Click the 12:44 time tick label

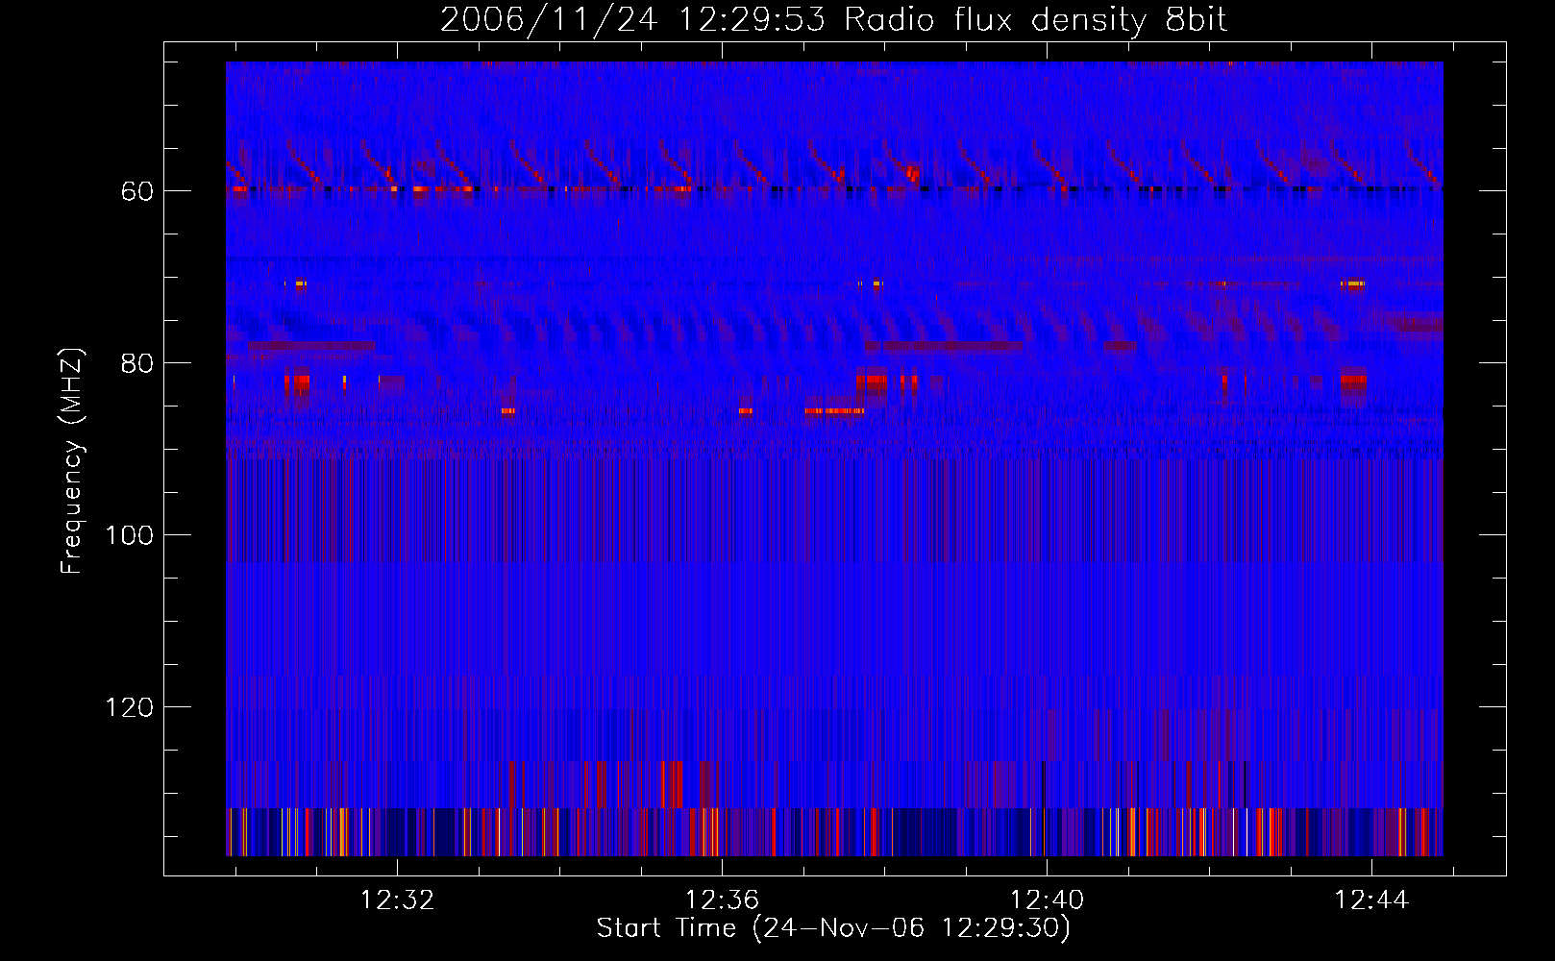click(1371, 899)
